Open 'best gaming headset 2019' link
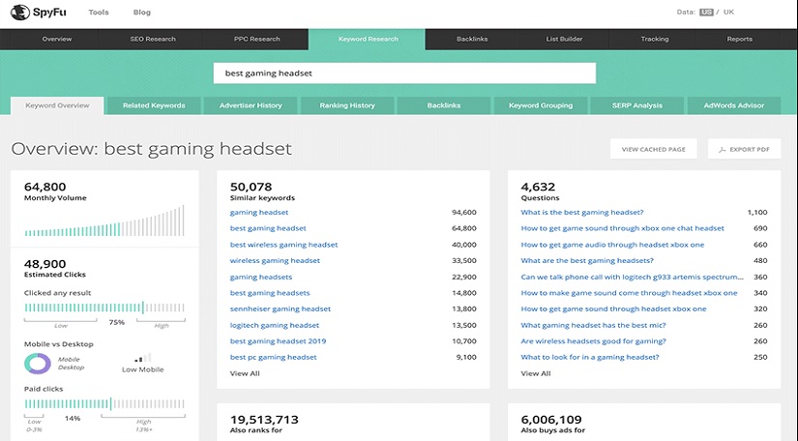The height and width of the screenshot is (441, 798). pos(278,341)
